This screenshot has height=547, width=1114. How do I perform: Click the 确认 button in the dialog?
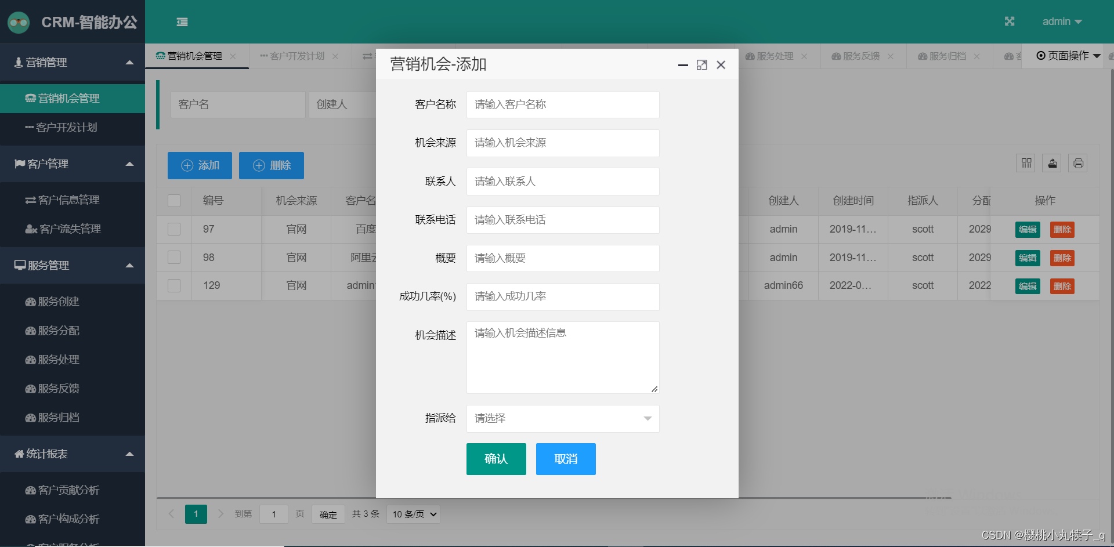point(495,459)
